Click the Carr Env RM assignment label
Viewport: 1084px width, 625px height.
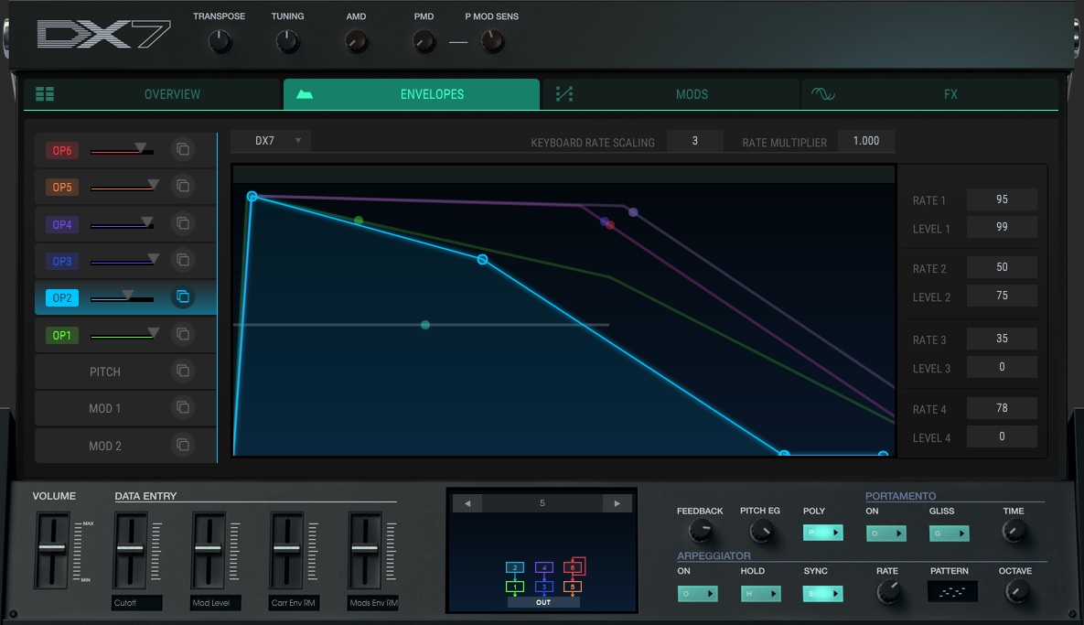pyautogui.click(x=294, y=603)
